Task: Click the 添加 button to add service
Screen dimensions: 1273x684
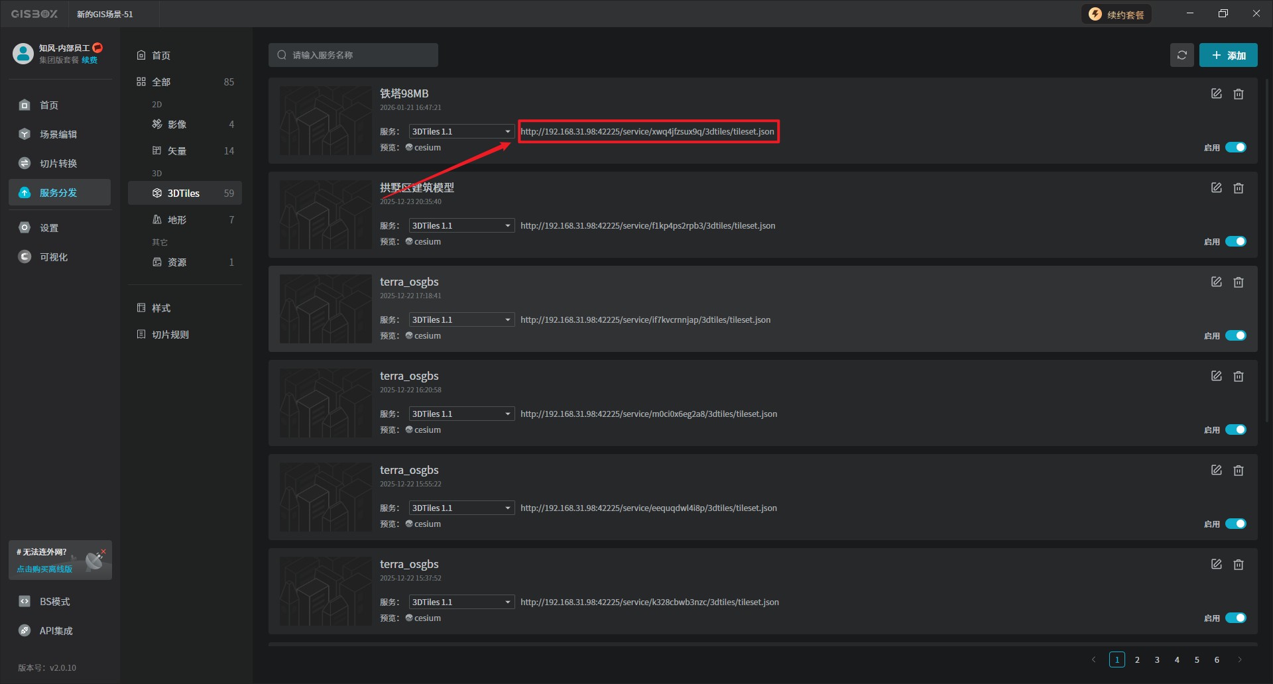Action: (1228, 55)
